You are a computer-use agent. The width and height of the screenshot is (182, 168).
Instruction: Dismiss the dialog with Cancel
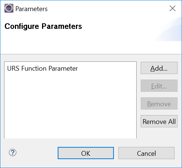coord(146,153)
